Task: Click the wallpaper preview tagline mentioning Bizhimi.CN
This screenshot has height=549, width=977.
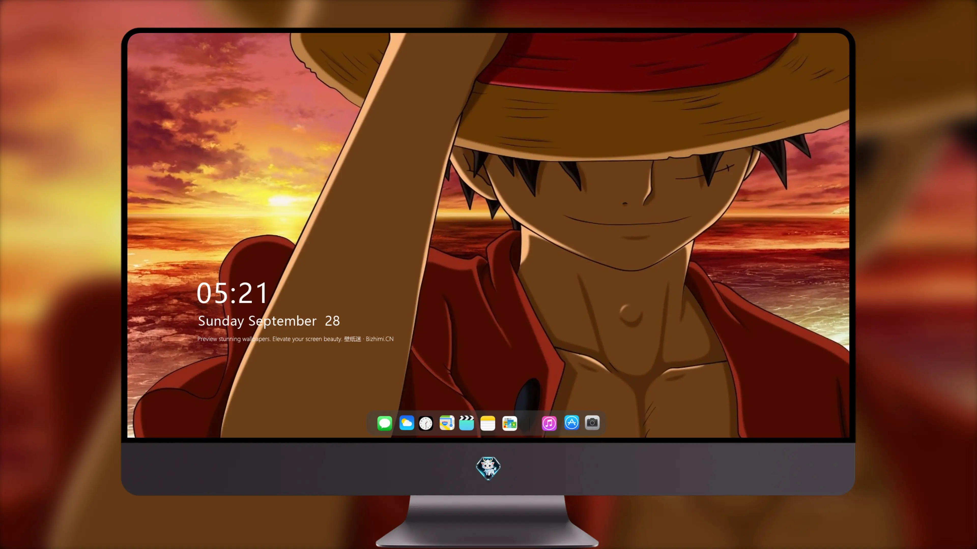Action: 295,339
